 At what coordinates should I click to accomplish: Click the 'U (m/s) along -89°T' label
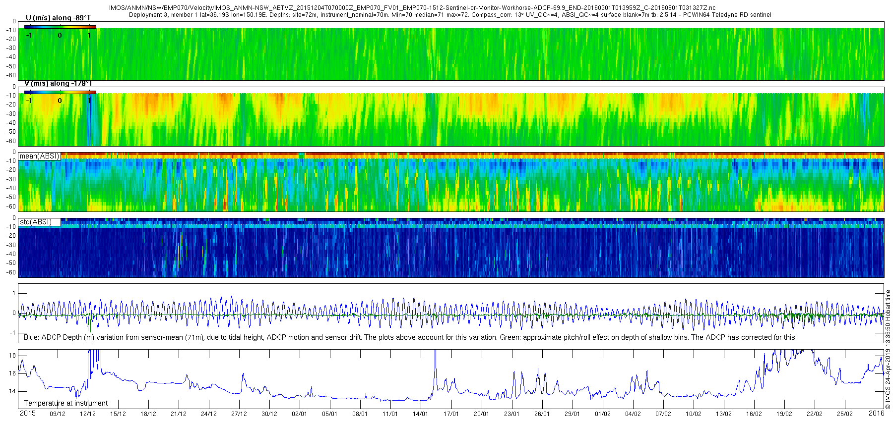click(59, 18)
